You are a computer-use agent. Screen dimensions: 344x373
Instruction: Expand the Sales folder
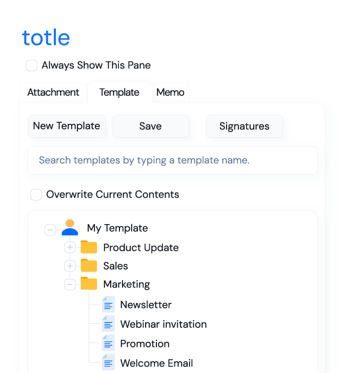(x=70, y=266)
